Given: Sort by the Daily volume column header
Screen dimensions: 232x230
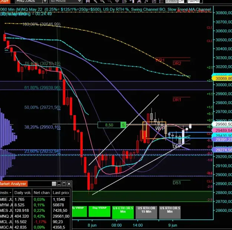Looking at the screenshot, I should 23,193.
